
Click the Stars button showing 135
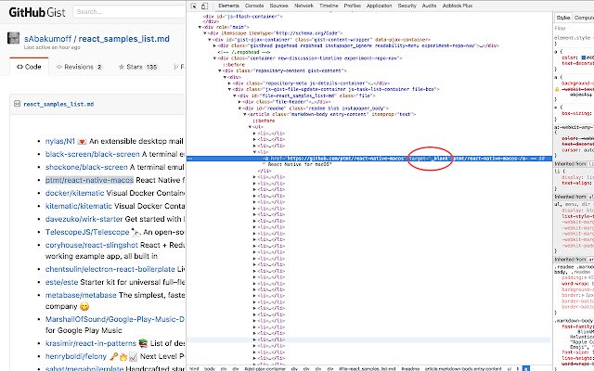pos(136,67)
